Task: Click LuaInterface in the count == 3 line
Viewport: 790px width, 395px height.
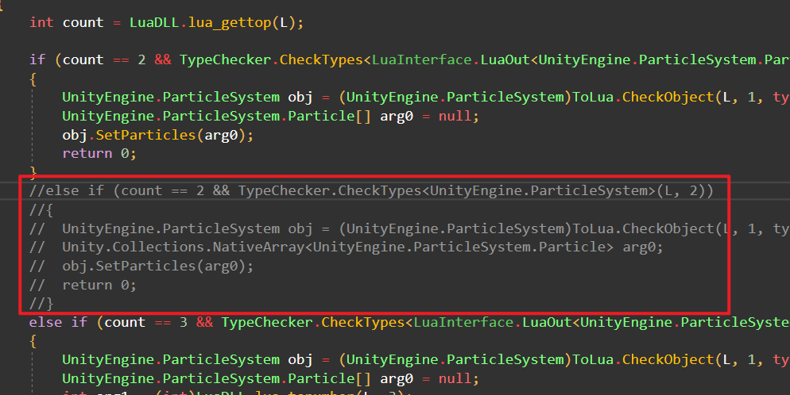Action: [463, 322]
